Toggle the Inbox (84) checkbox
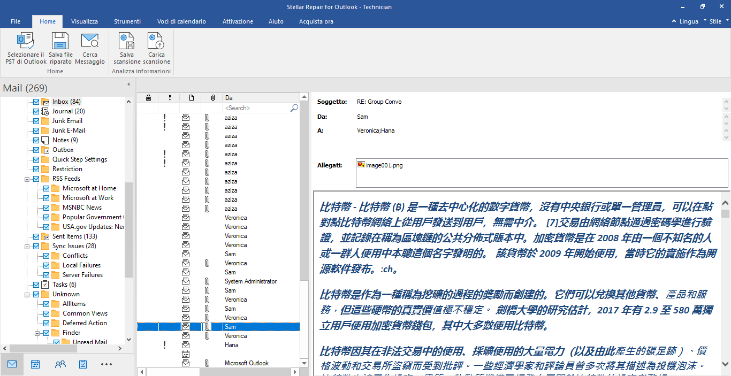 [36, 102]
